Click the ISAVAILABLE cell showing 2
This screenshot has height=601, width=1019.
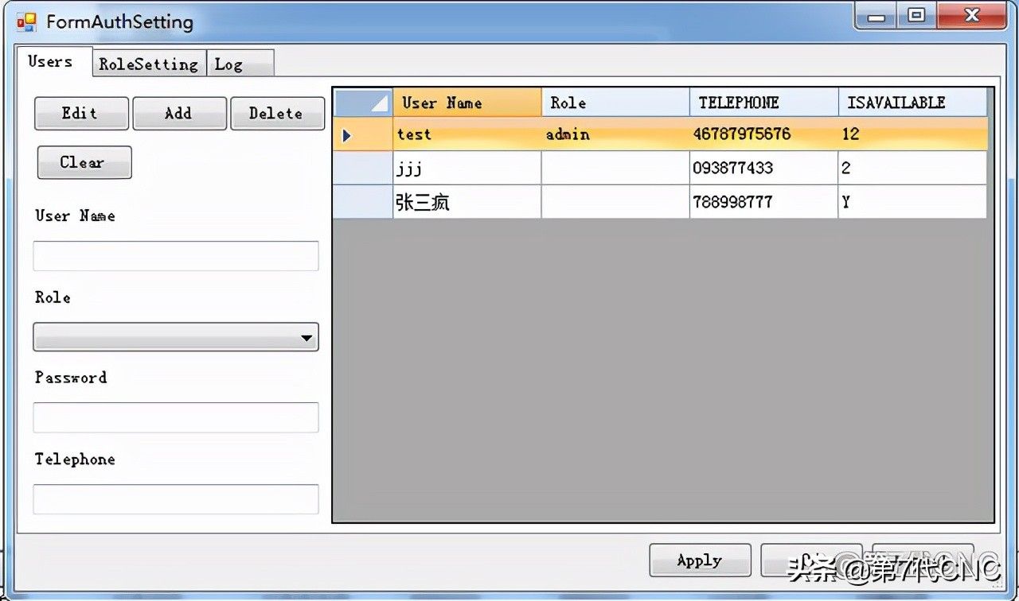click(x=913, y=168)
